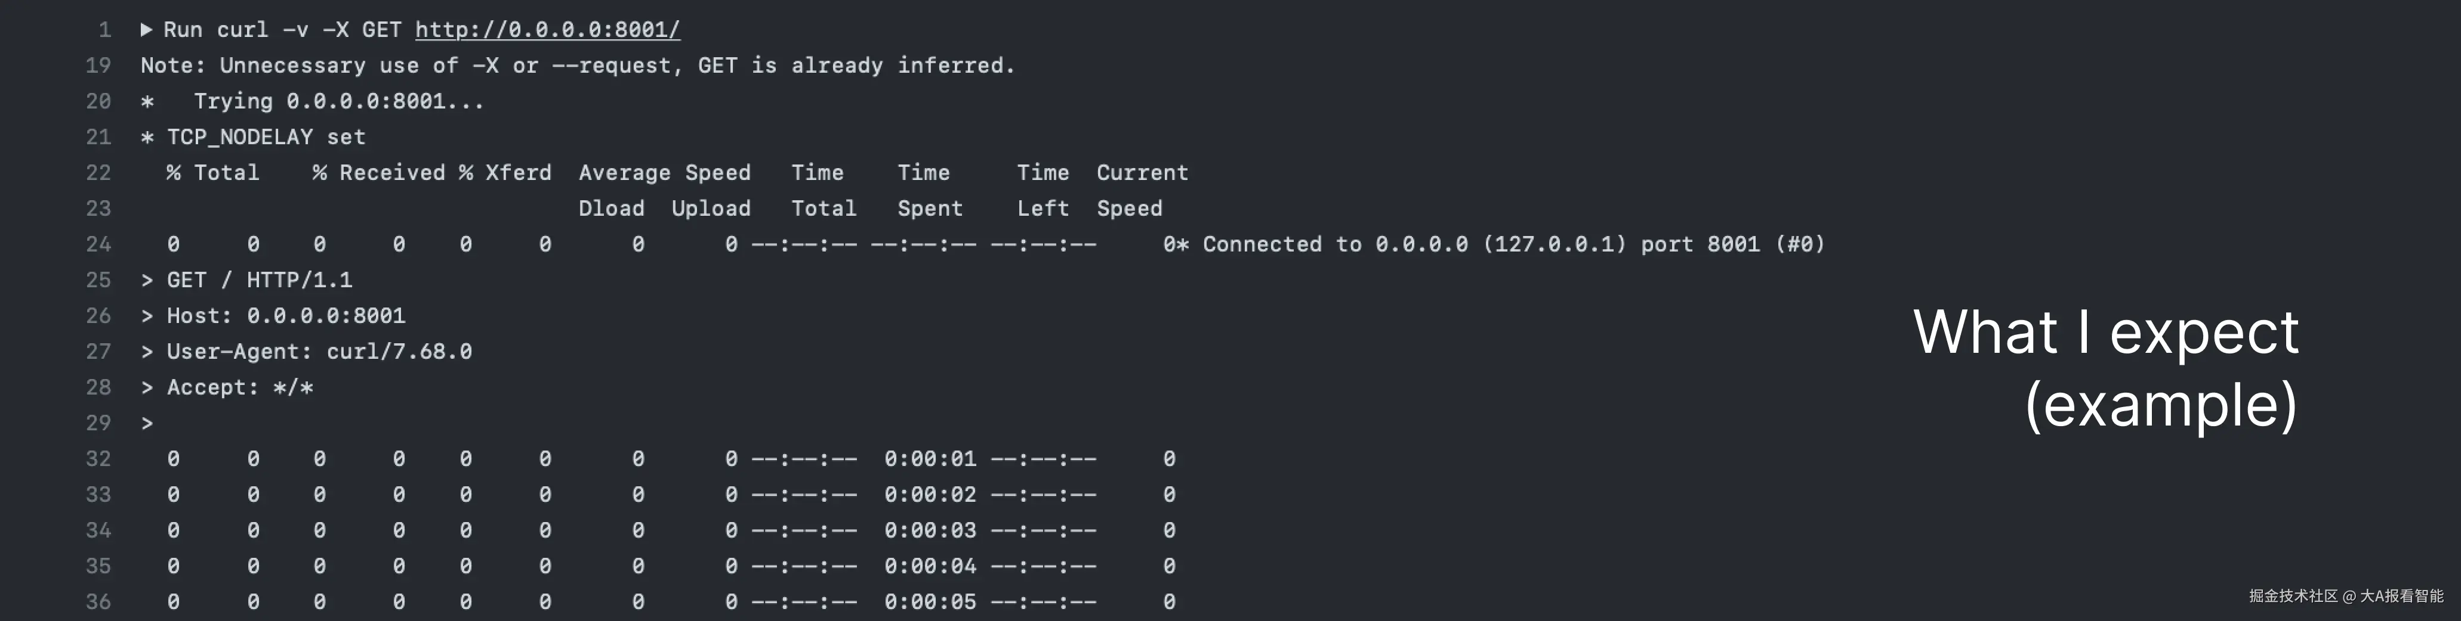Click line number 19
The height and width of the screenshot is (621, 2461).
98,66
